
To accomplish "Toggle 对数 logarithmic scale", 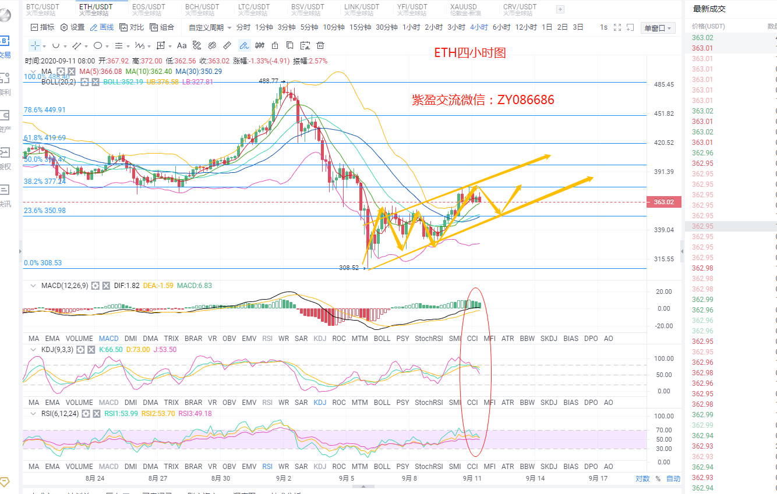I will pos(642,479).
